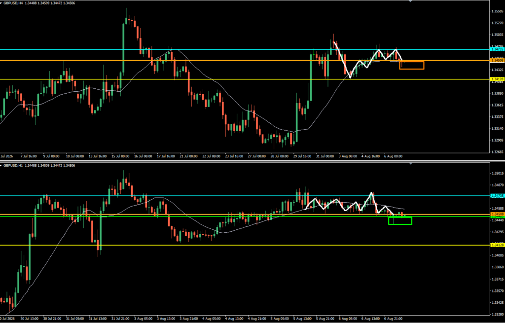505x323 pixels.
Task: Click the H1 chart shift marker triangle
Action: (x=410, y=164)
